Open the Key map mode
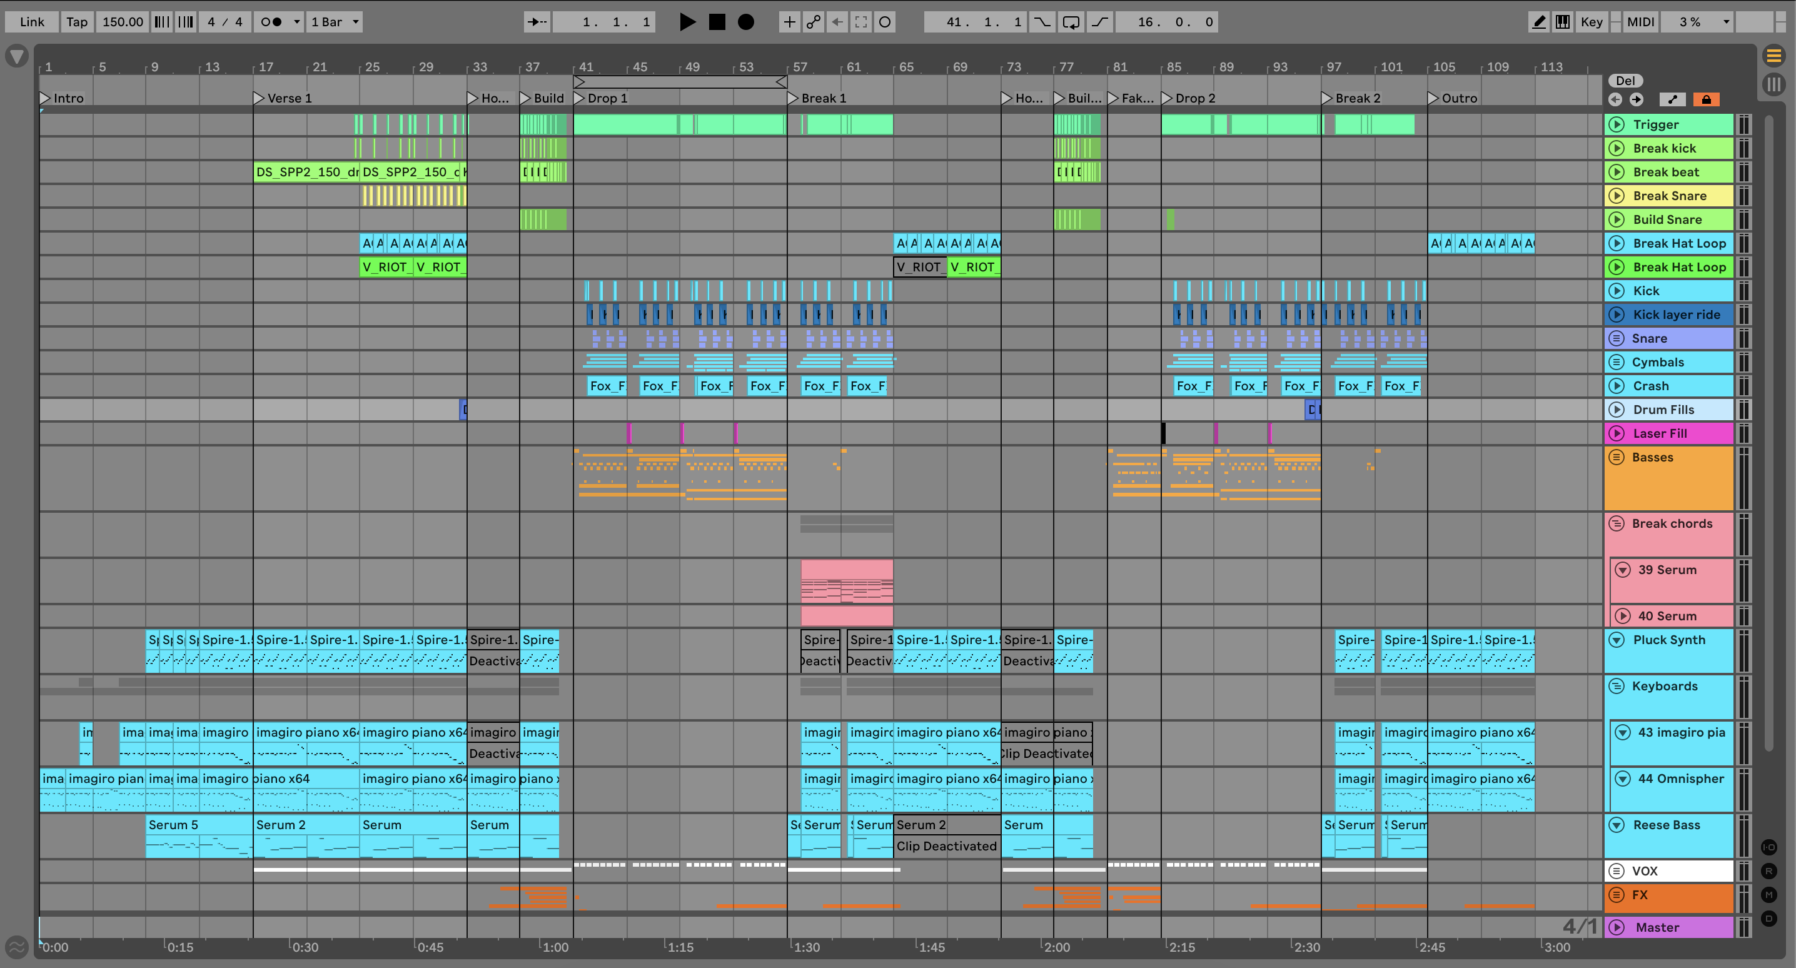The width and height of the screenshot is (1796, 968). 1591,22
